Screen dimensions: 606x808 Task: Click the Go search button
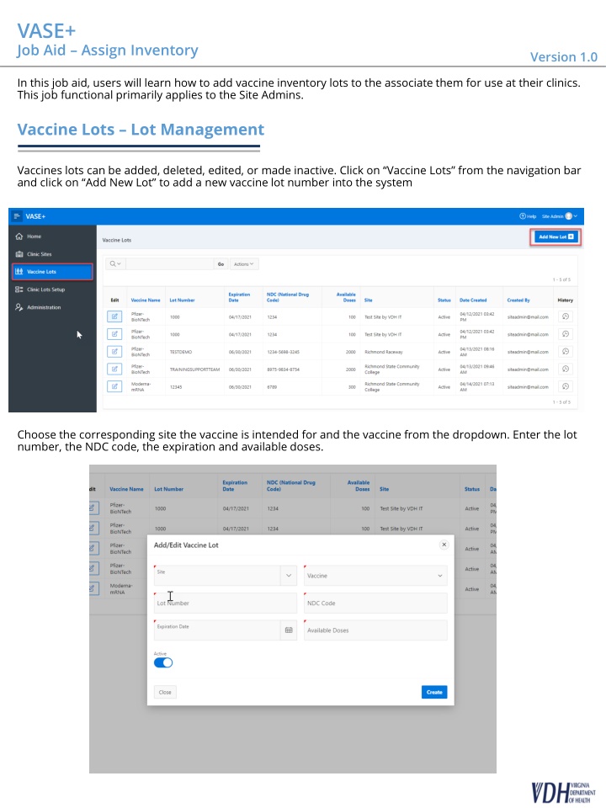[x=221, y=263]
